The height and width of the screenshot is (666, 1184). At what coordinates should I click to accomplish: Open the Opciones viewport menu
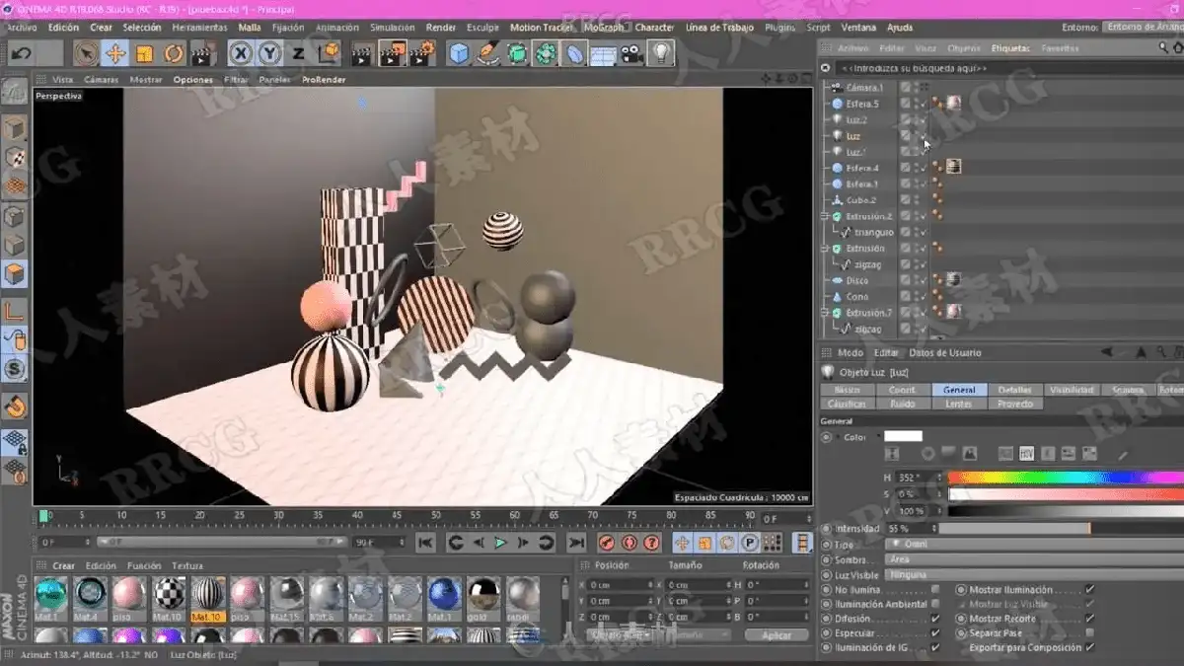(x=193, y=80)
